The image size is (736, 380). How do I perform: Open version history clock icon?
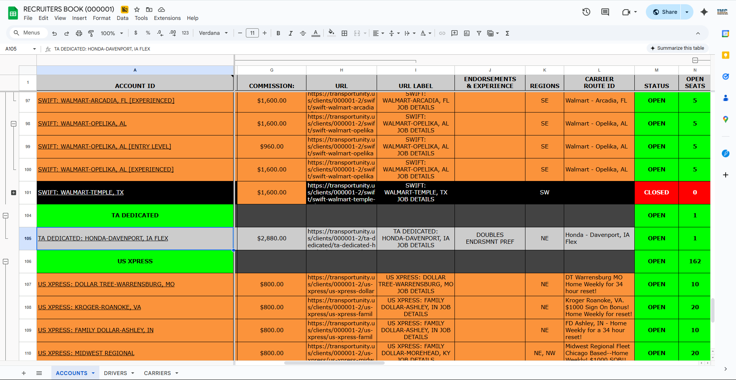point(586,12)
